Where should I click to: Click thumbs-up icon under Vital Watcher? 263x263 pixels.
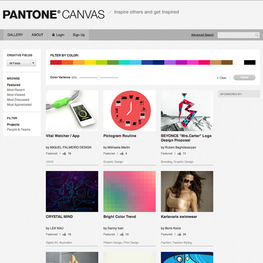tap(64, 154)
